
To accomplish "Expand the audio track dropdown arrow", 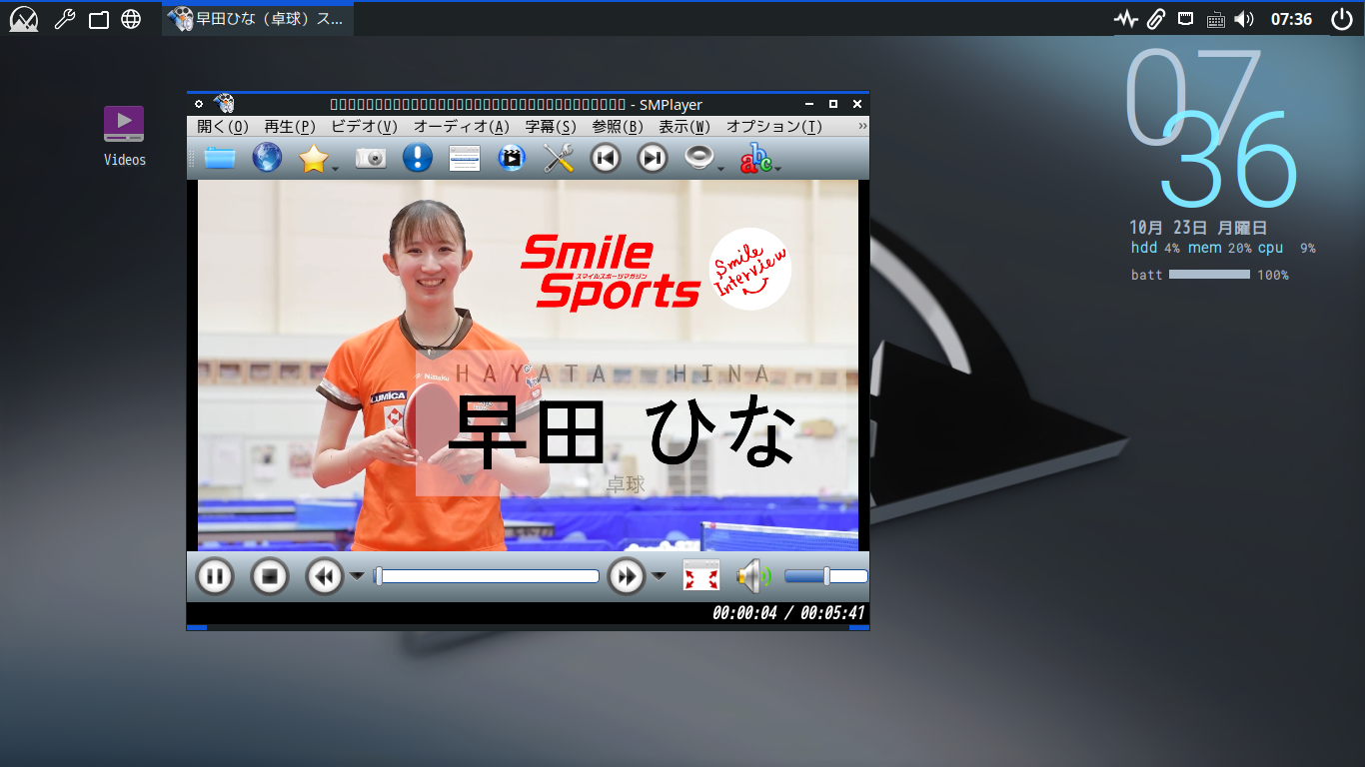I will pos(721,169).
